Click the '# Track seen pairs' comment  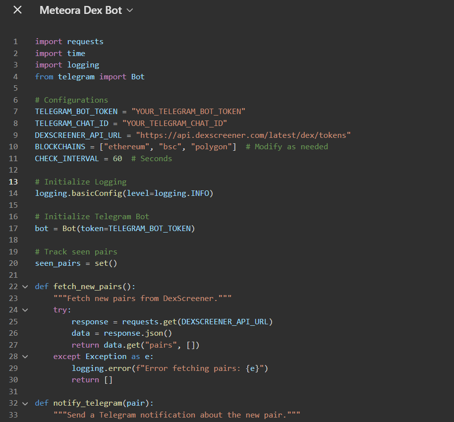(x=76, y=252)
